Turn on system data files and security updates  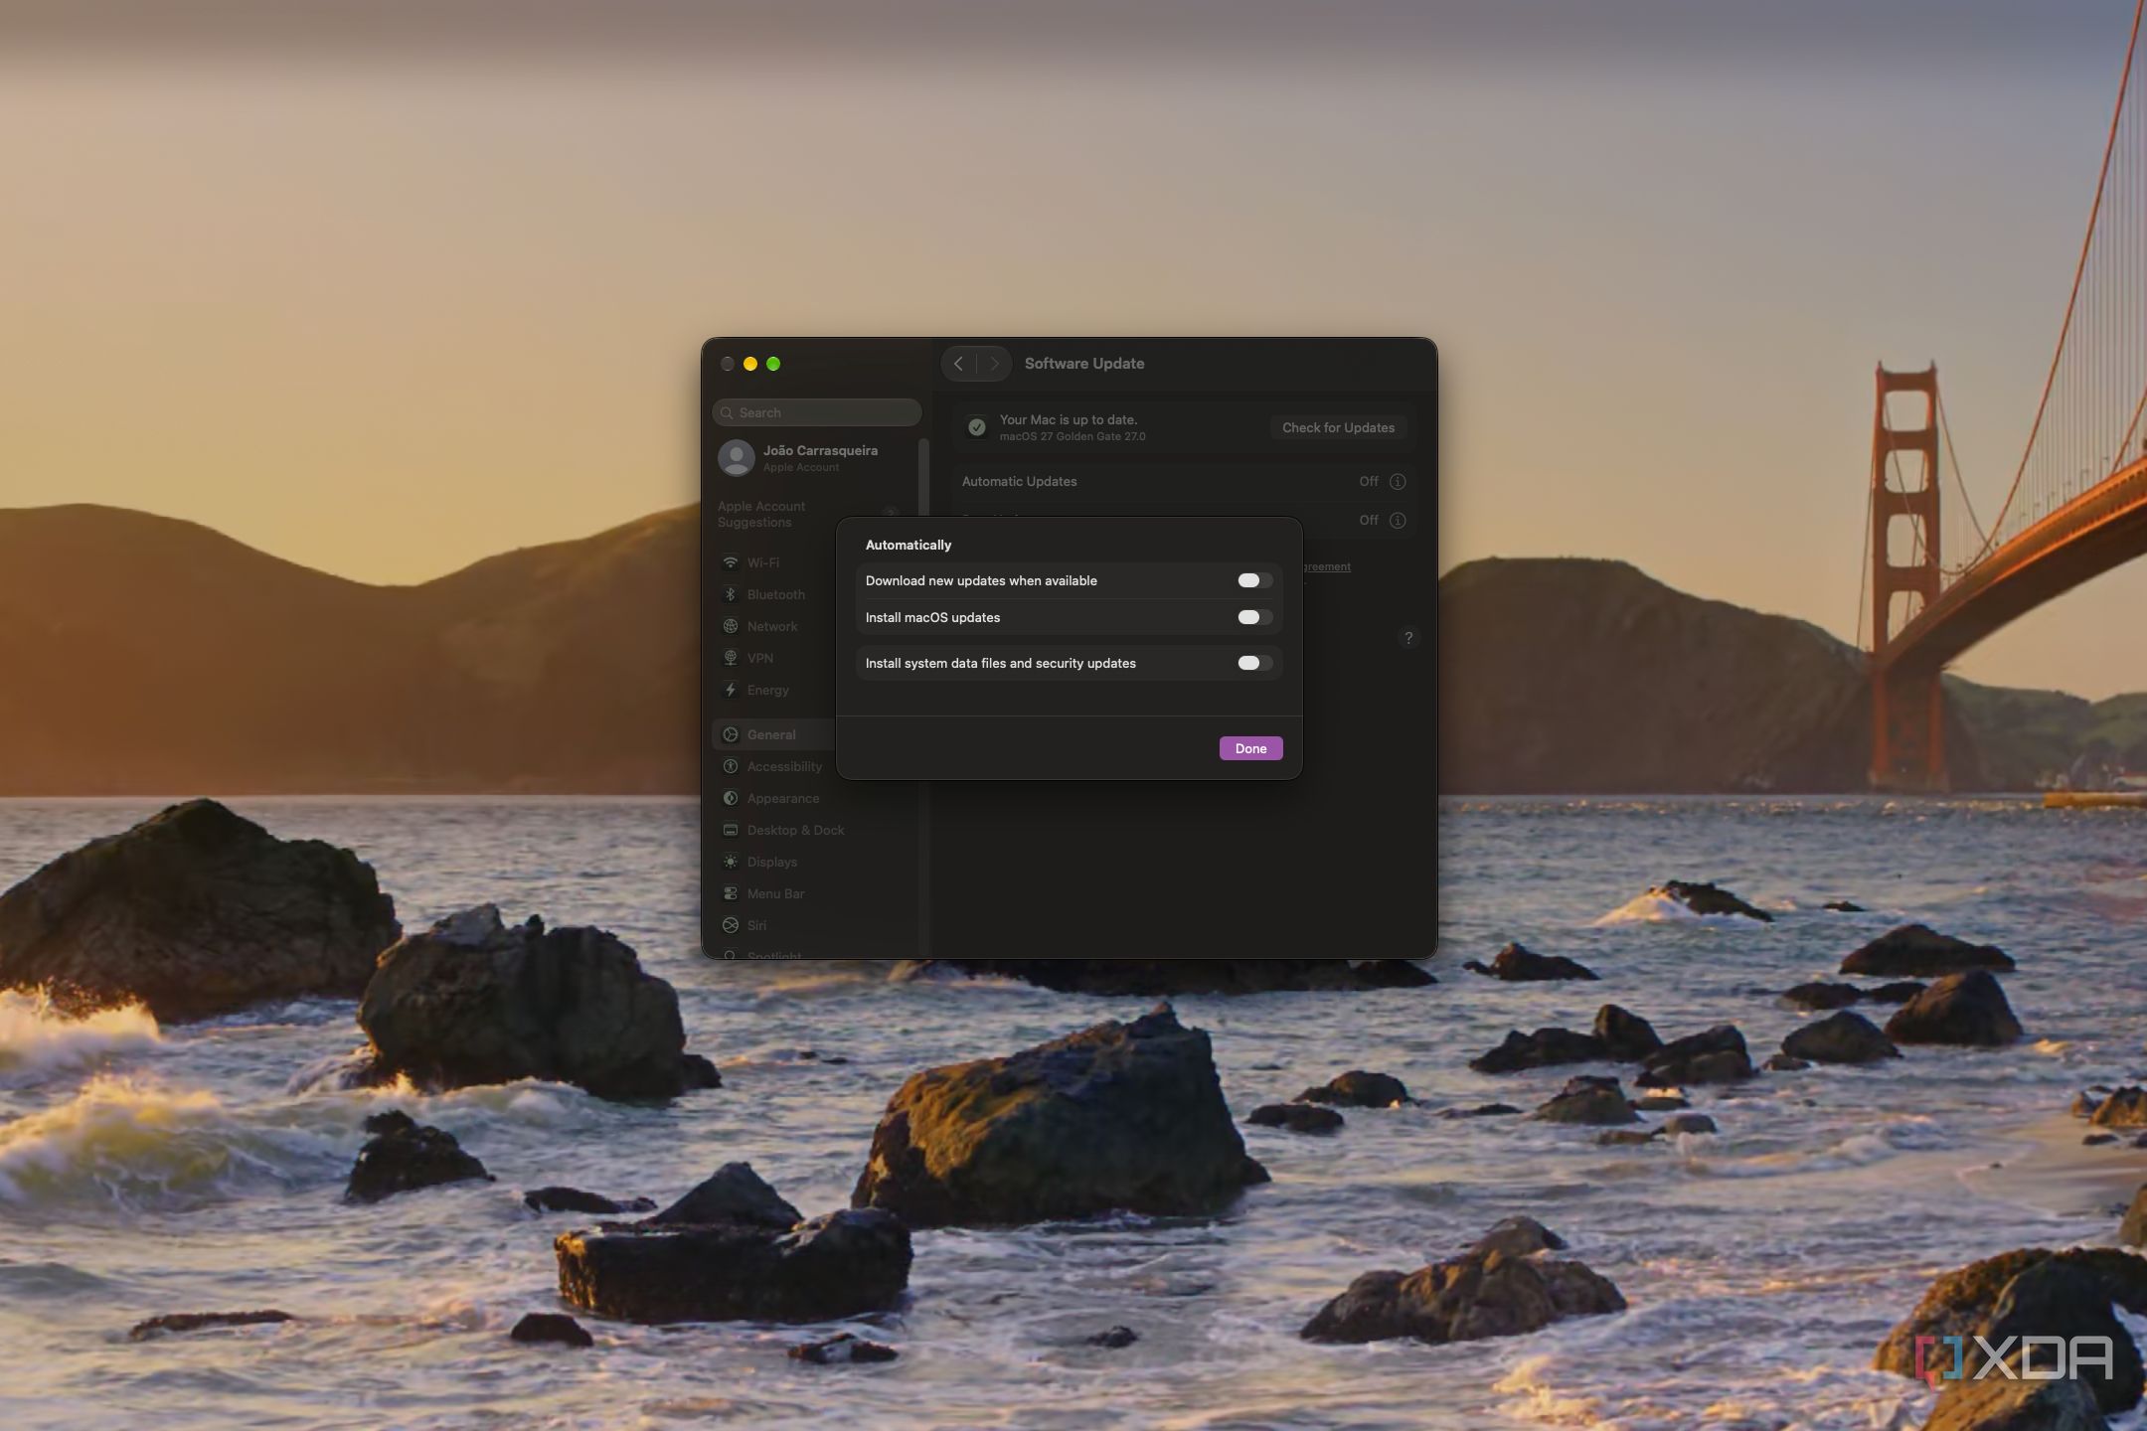coord(1254,663)
